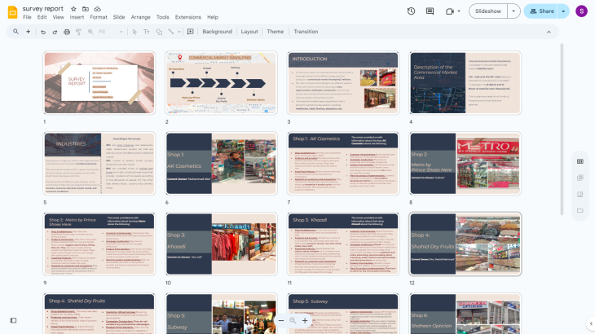Zoom in on the grid view
The image size is (595, 334).
305,321
